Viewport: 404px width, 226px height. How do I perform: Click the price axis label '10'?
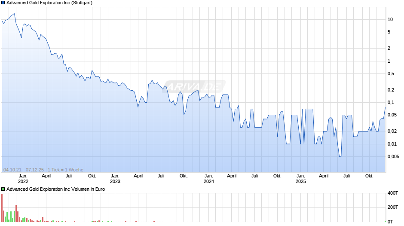(390, 20)
